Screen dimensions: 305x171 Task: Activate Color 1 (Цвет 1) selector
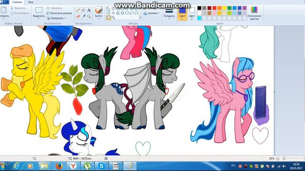[x=182, y=14]
